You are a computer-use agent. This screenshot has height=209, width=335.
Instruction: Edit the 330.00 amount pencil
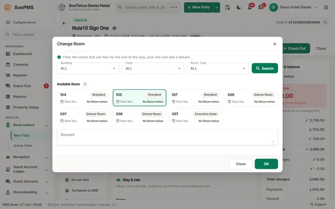point(310,139)
